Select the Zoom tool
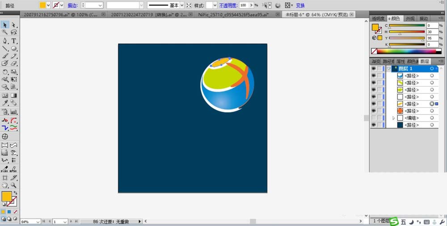Screen dimensions: 447x226 tap(13, 185)
